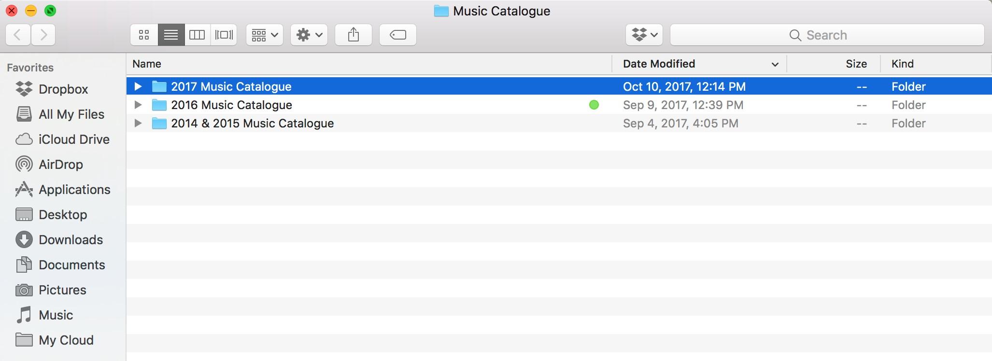The image size is (992, 361).
Task: Go forward with the right arrow button
Action: coord(43,35)
